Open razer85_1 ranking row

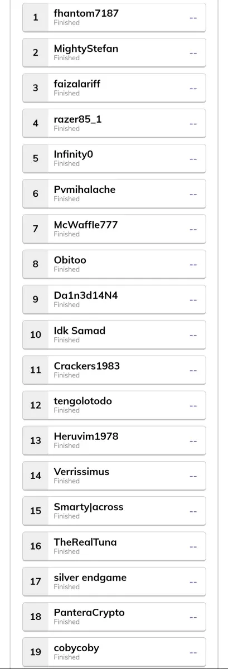click(114, 123)
